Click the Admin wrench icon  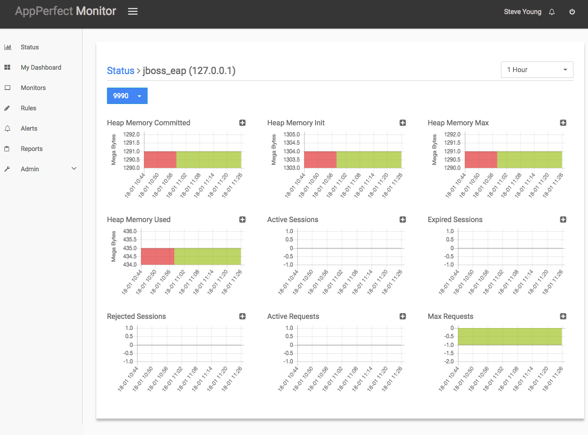tap(7, 169)
